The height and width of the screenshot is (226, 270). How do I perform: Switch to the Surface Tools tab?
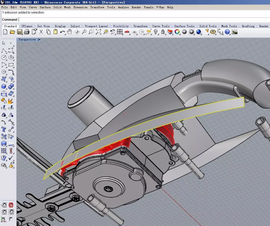coord(184,26)
